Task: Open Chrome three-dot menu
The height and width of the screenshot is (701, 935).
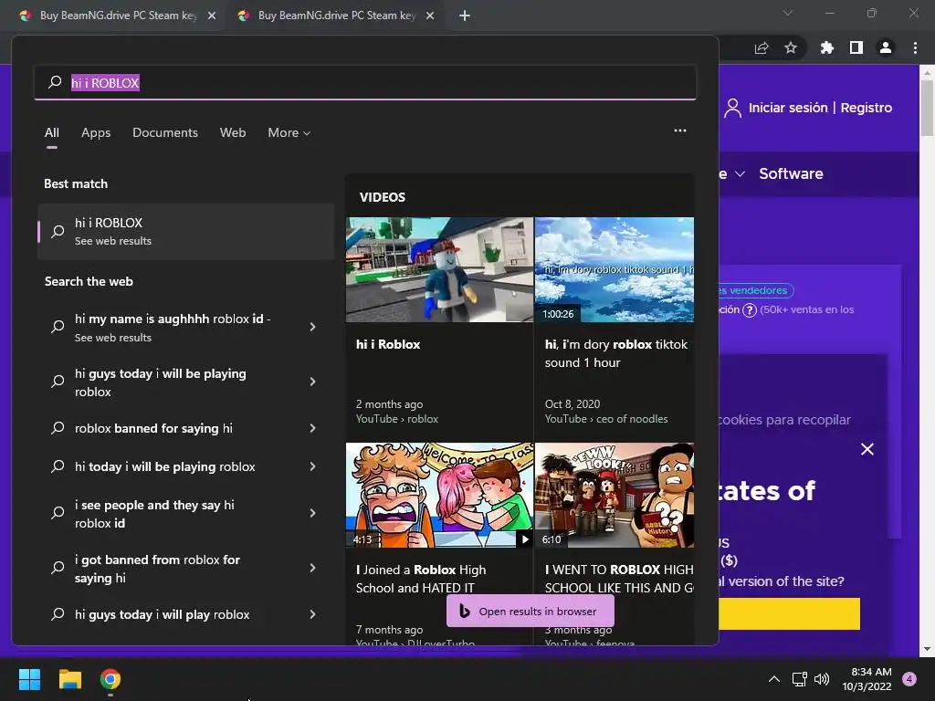Action: tap(915, 47)
